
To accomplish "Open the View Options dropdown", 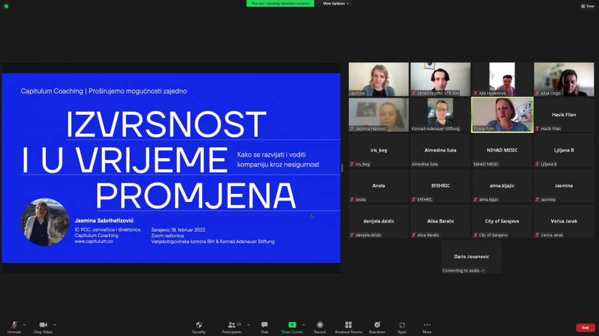I will coord(335,3).
